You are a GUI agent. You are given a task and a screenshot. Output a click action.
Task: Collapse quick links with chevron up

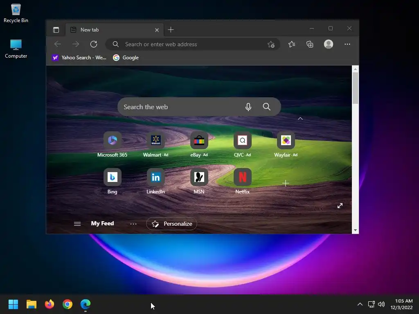tap(300, 118)
